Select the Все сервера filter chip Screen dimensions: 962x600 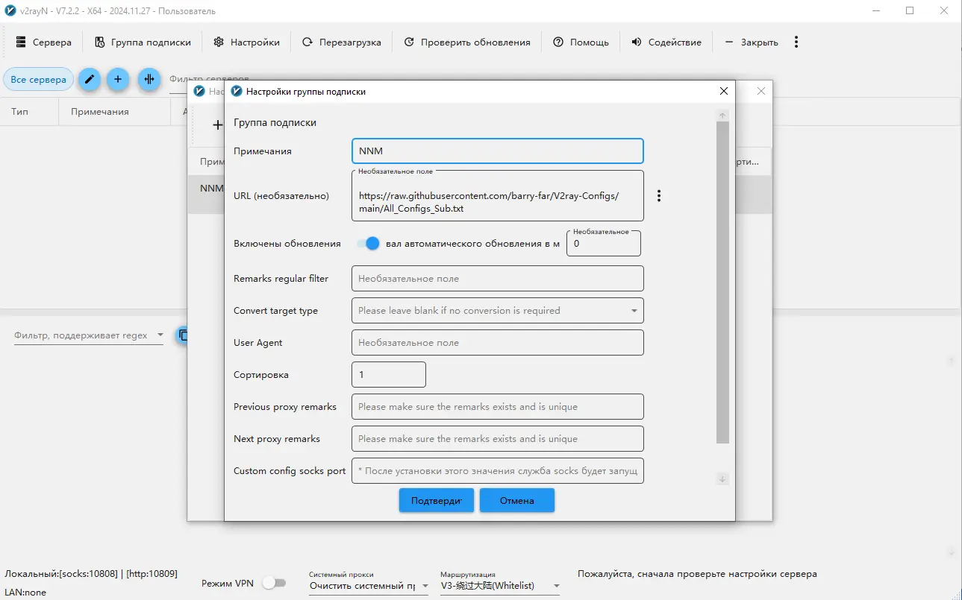tap(38, 79)
